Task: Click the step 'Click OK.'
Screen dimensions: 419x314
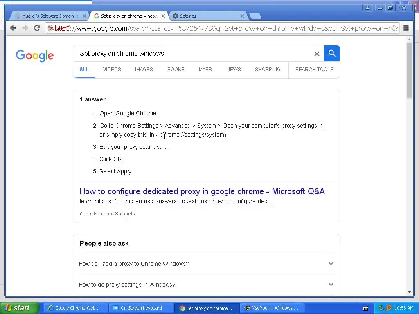Action: coord(111,159)
